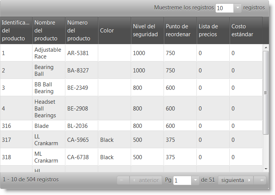Sort by 'Número del producto' column header
The height and width of the screenshot is (195, 275).
[x=82, y=31]
